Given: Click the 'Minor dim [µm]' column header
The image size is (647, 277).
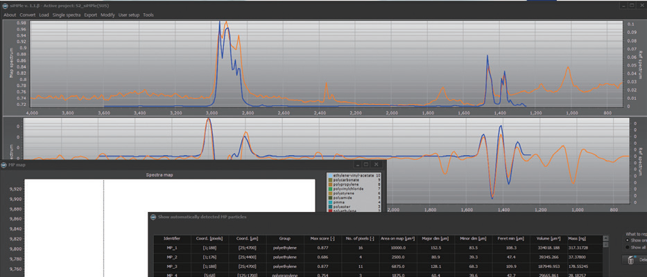Looking at the screenshot, I should (473, 239).
